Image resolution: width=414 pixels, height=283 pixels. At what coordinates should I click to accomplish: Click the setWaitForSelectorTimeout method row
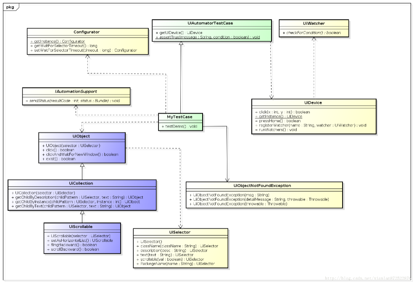click(84, 50)
